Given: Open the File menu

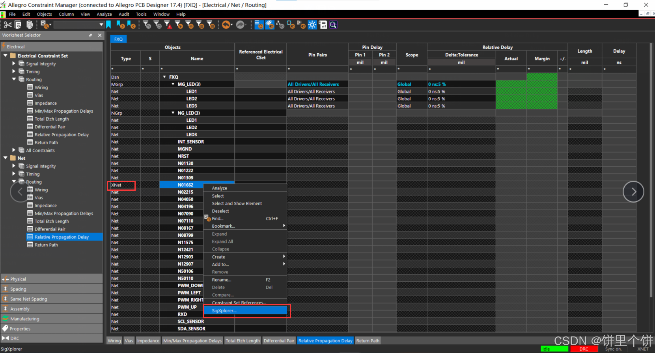Looking at the screenshot, I should [12, 14].
